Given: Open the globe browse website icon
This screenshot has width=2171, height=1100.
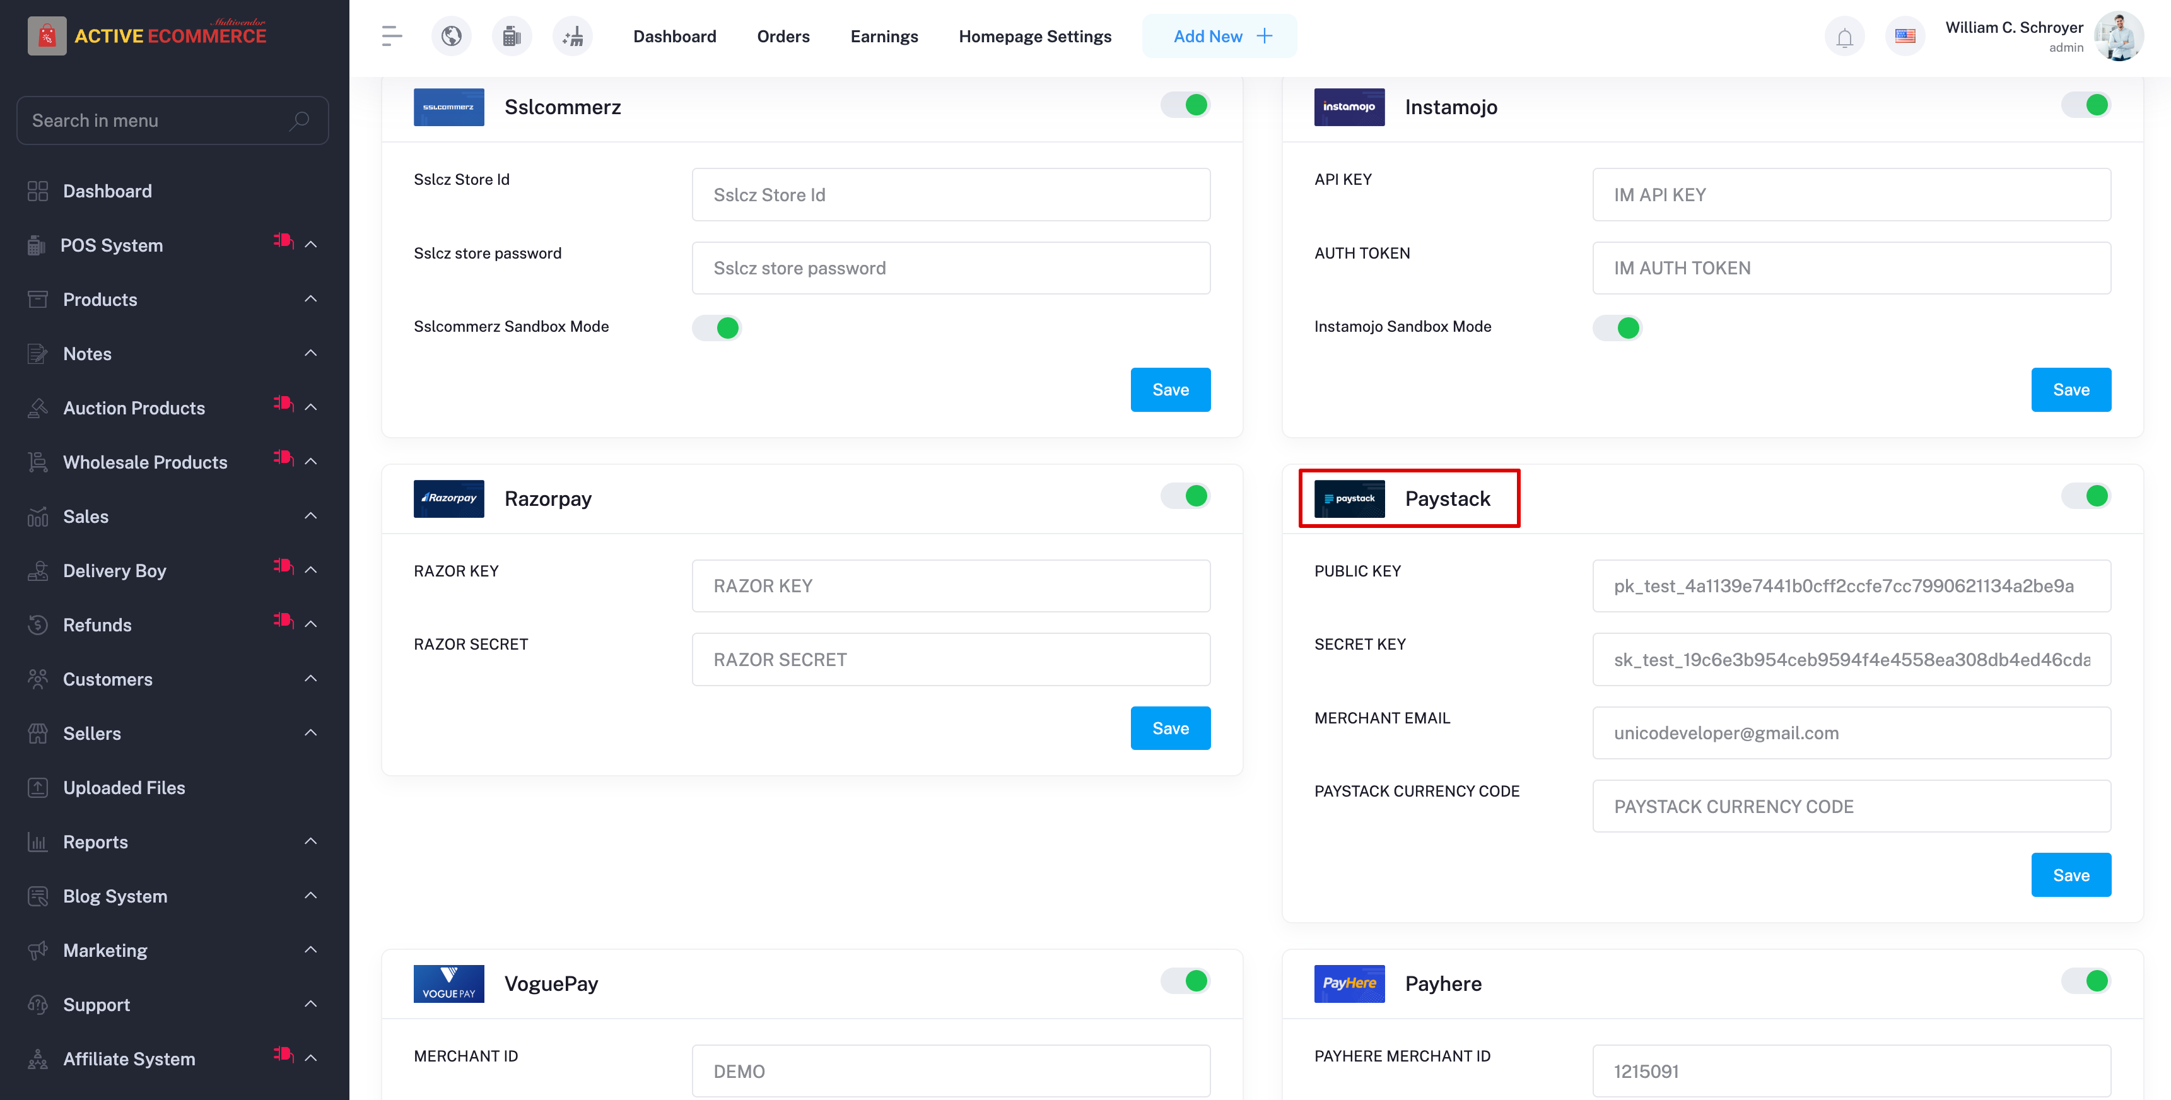Looking at the screenshot, I should click(x=452, y=36).
